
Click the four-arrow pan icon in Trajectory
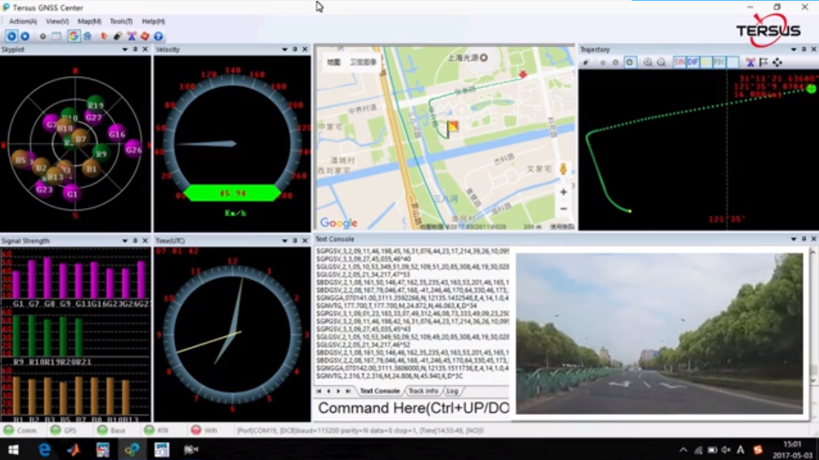coord(777,62)
